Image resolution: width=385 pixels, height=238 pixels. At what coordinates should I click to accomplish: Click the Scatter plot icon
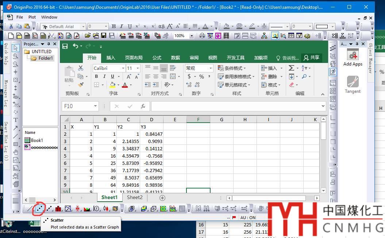click(x=40, y=209)
